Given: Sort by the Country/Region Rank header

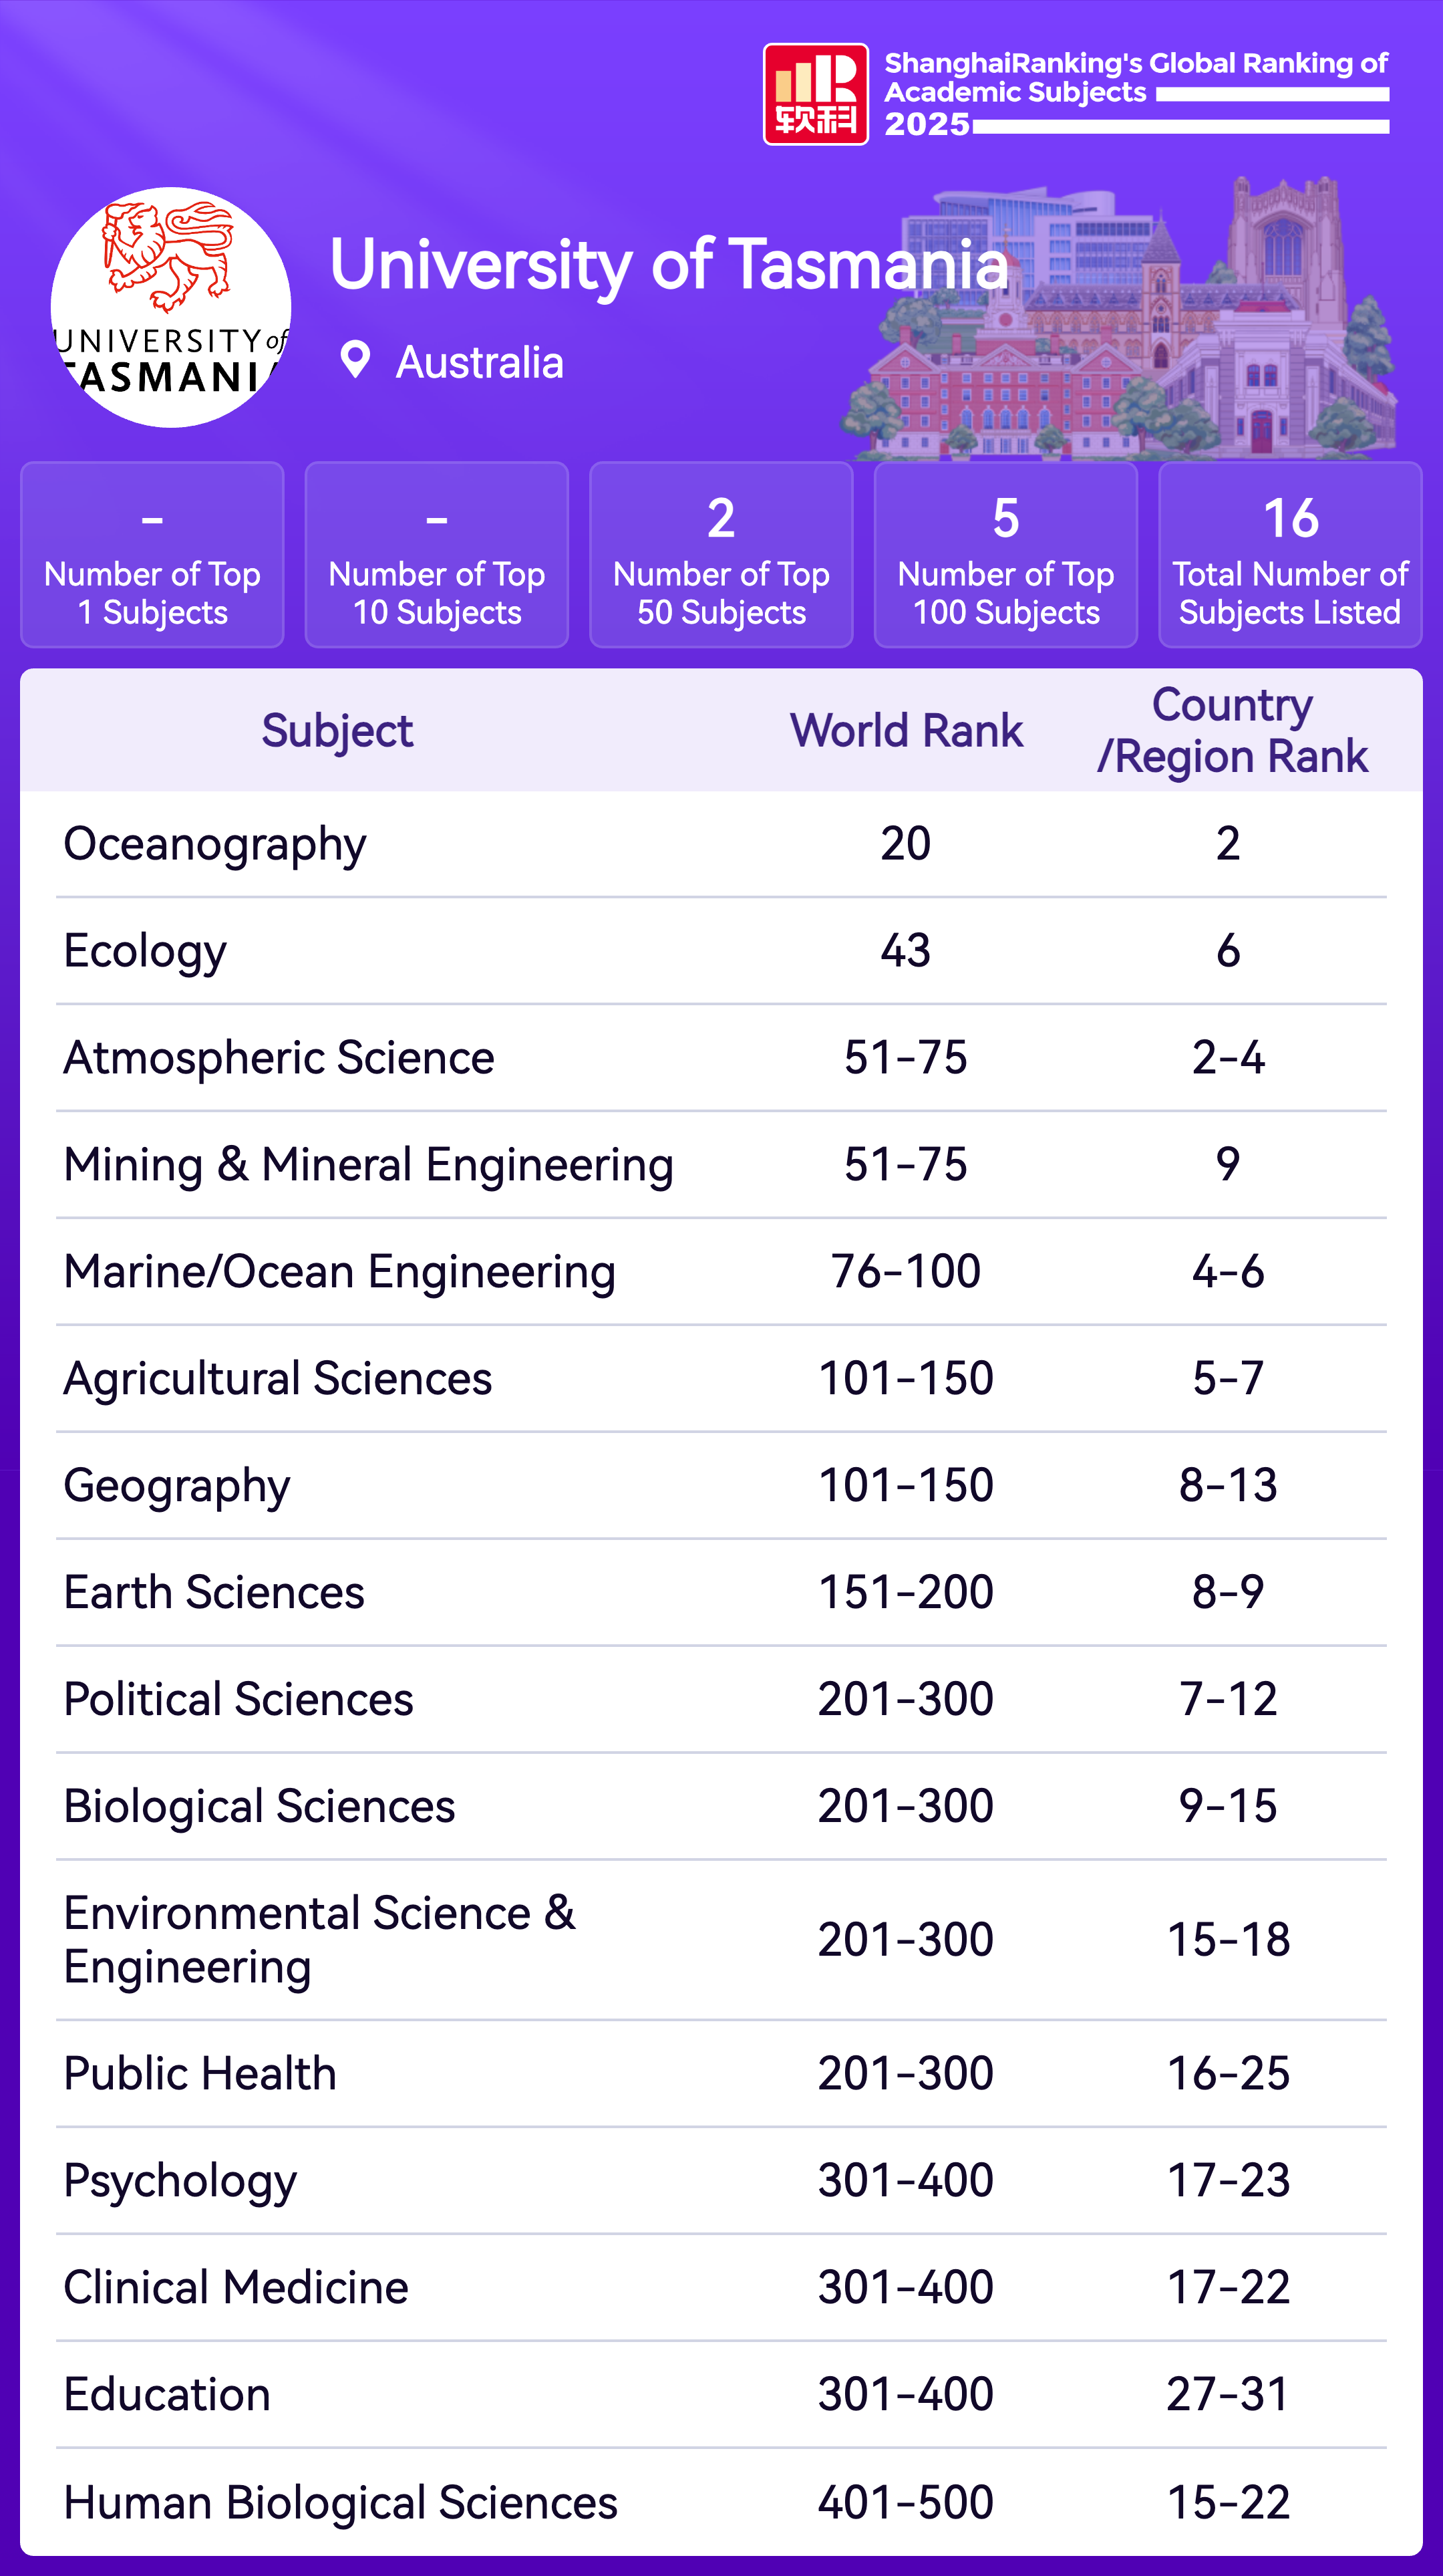Looking at the screenshot, I should tap(1231, 731).
